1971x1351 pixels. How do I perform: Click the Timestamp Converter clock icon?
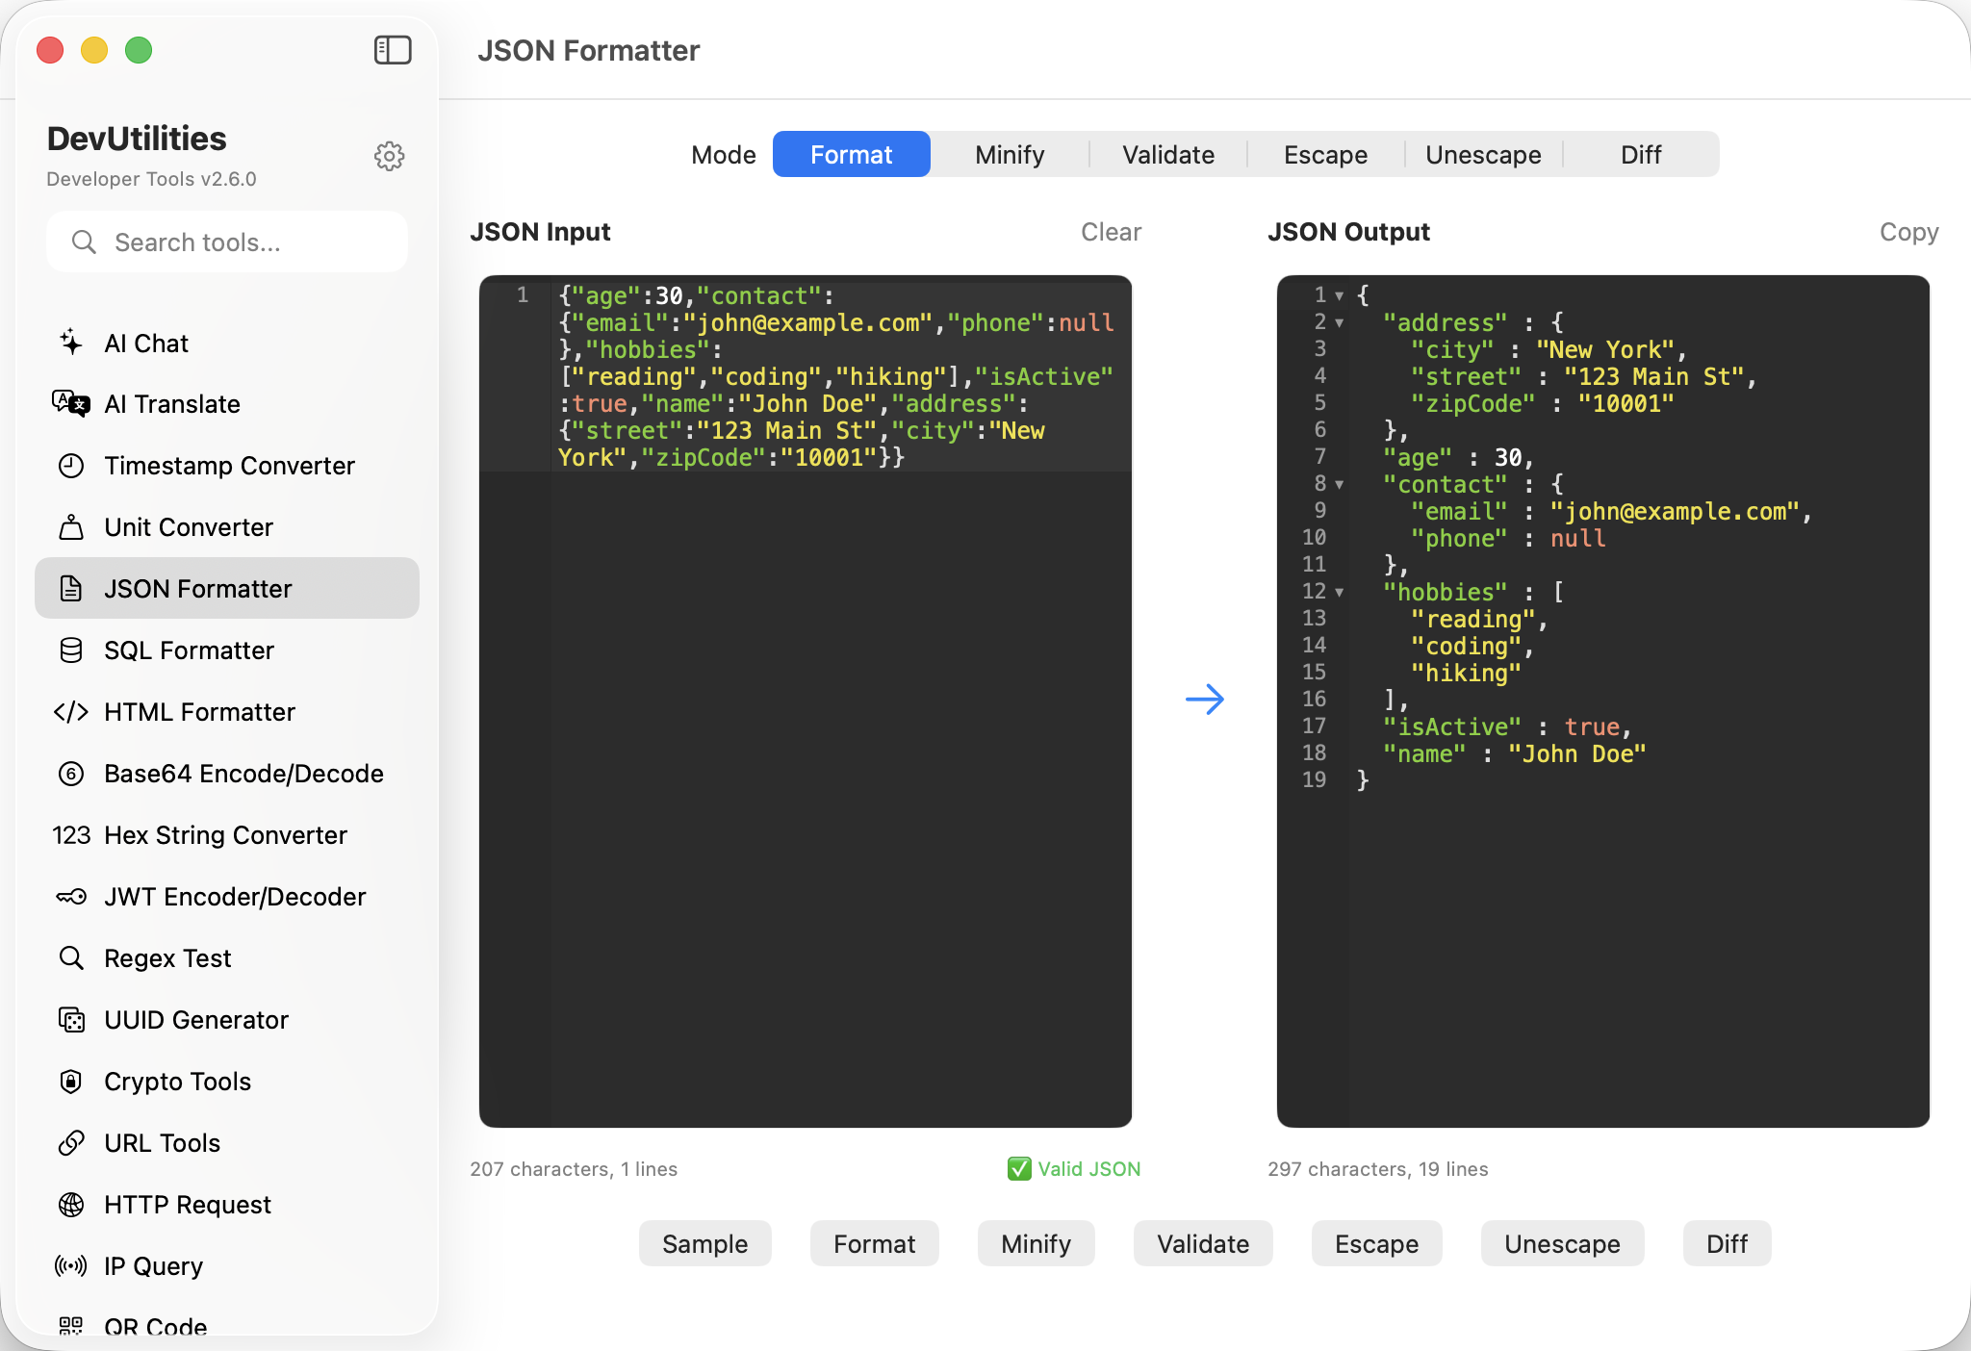(71, 466)
